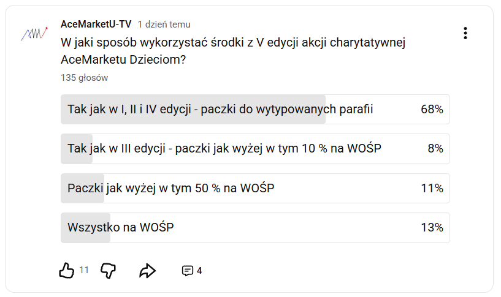The width and height of the screenshot is (501, 297).
Task: Click the AceMarketU-TV channel avatar logo
Action: click(x=34, y=34)
